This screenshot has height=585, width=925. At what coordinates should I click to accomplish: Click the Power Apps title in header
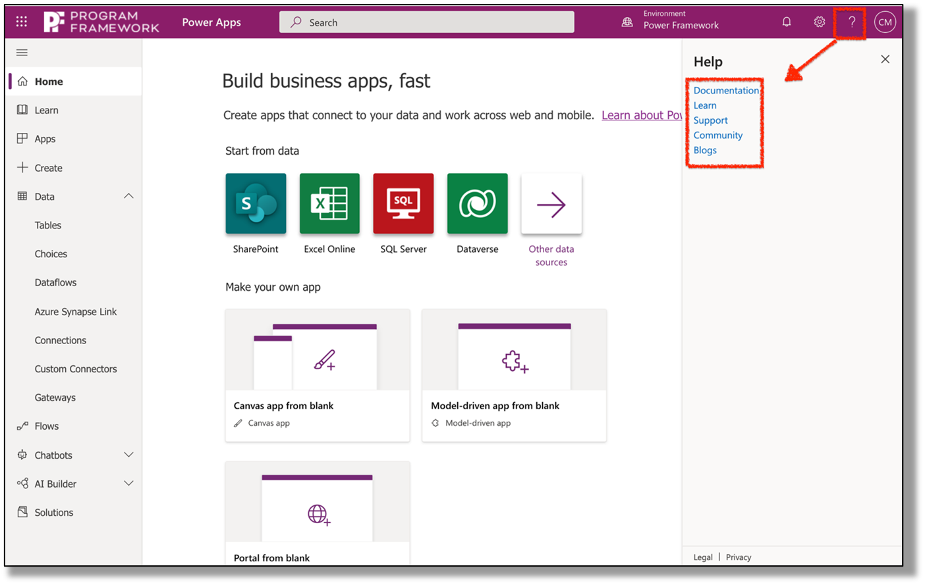pos(211,22)
